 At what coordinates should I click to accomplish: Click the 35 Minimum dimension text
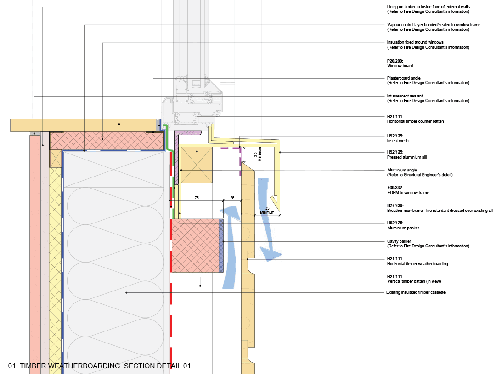point(268,210)
